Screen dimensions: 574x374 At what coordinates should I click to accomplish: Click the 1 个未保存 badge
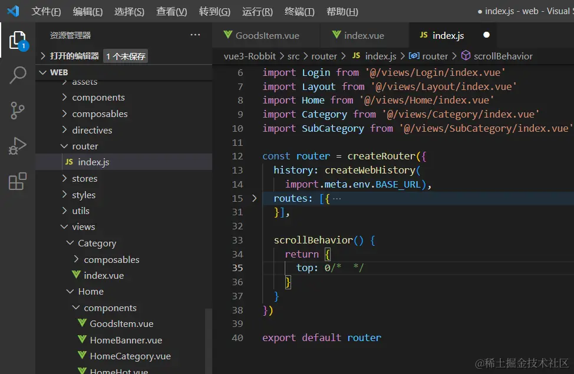click(126, 56)
